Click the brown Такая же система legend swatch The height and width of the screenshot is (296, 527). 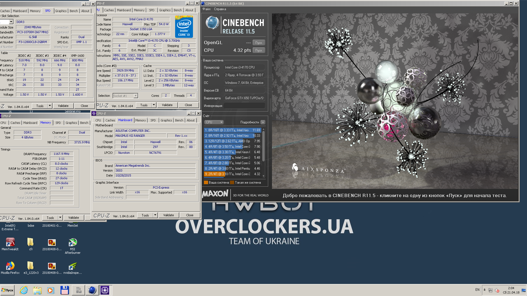pos(232,183)
